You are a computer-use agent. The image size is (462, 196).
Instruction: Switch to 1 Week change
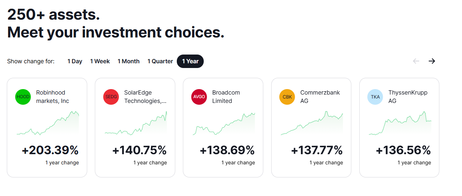click(100, 61)
